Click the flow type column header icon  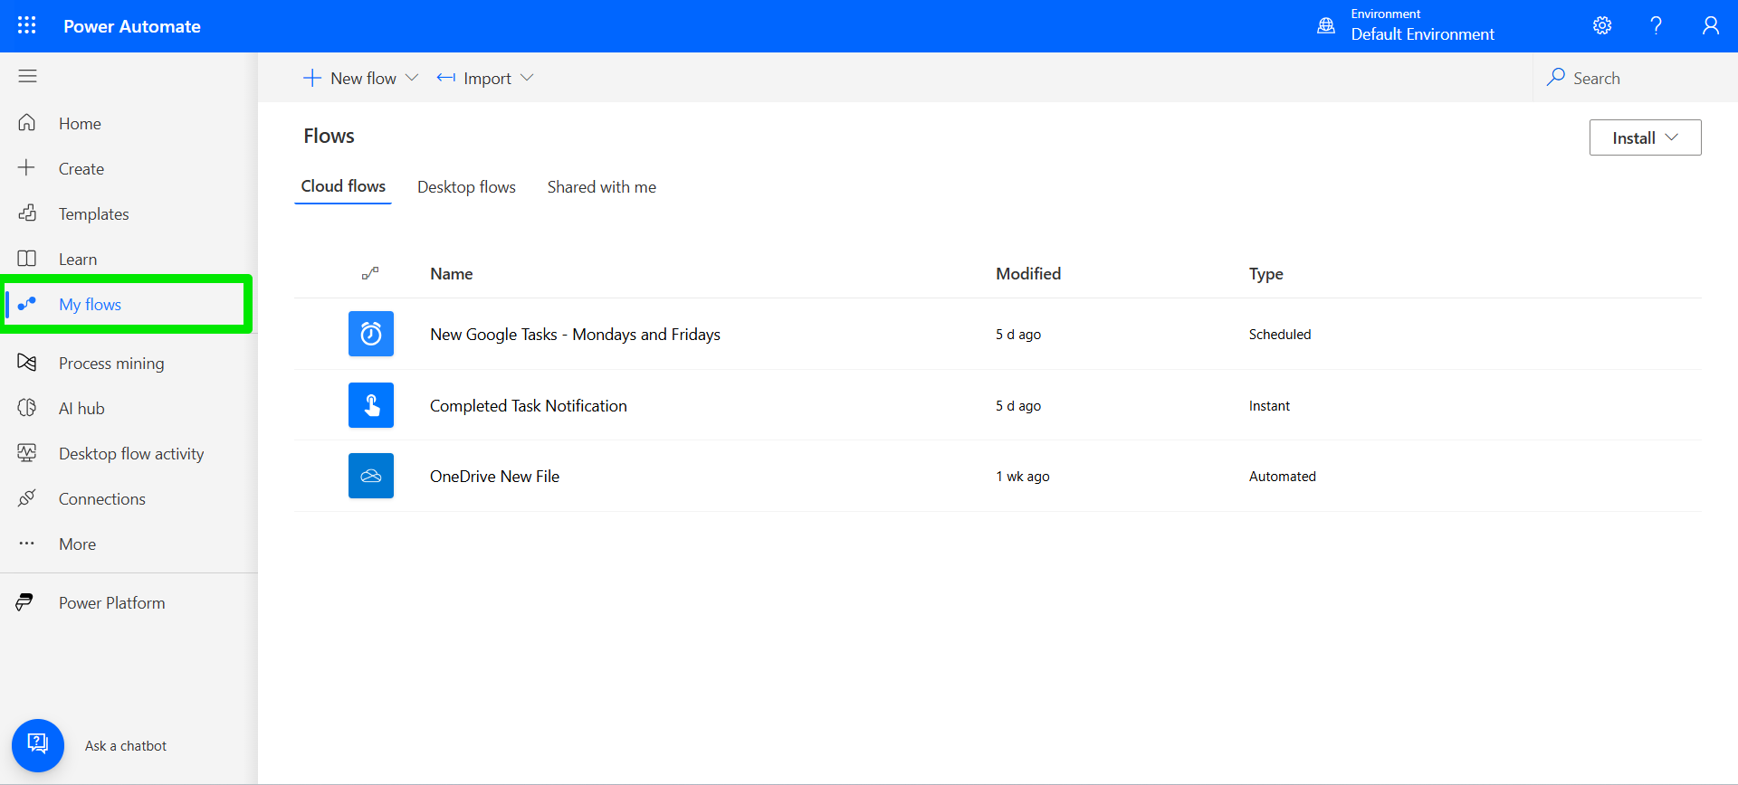[370, 273]
